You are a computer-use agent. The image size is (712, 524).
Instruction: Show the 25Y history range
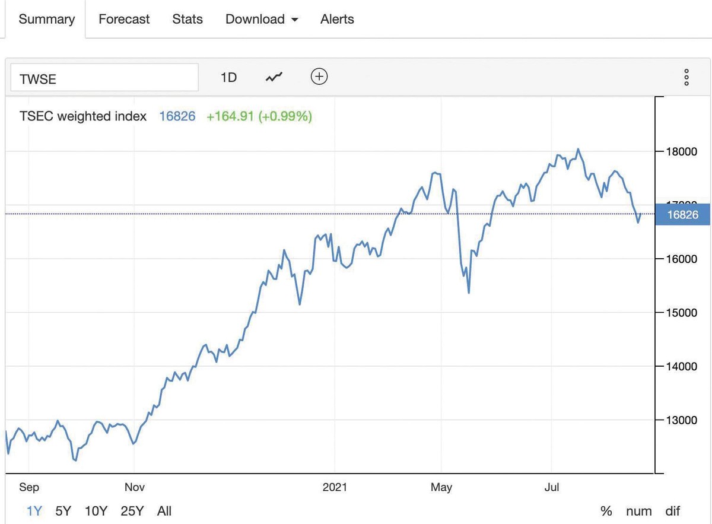coord(132,510)
